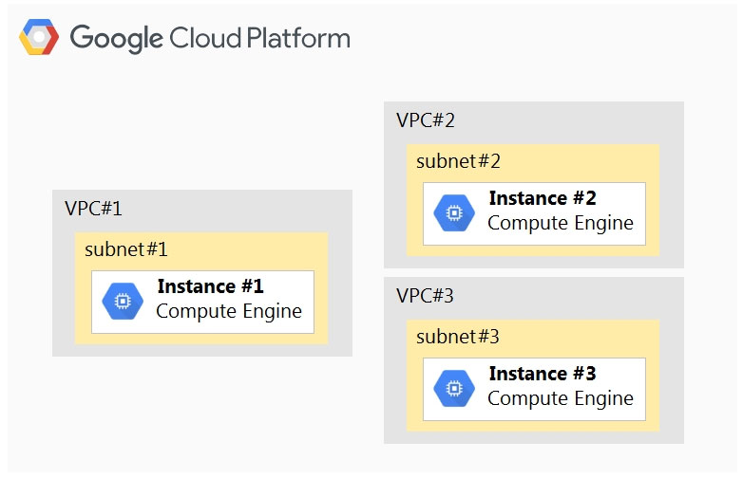
Task: Click Compute Engine text under Instance #1
Action: coord(228,311)
